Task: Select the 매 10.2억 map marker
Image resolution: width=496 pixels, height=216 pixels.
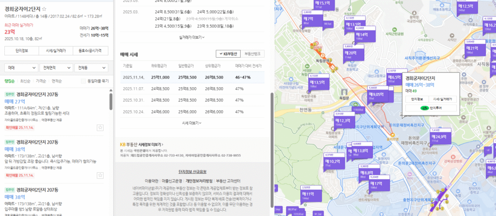Action: [334, 162]
